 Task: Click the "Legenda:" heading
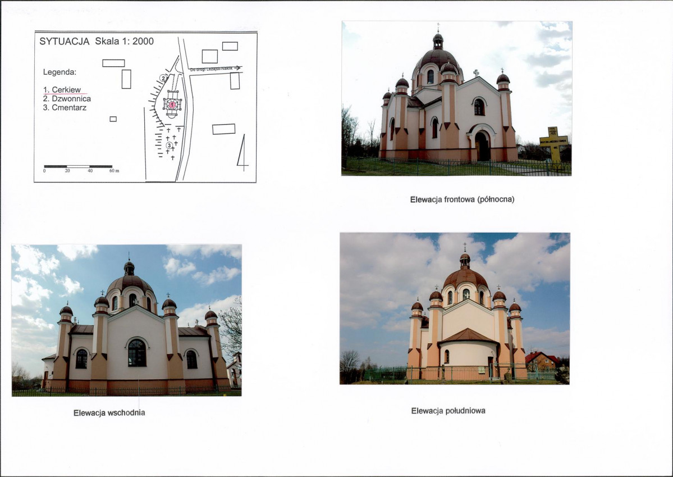pyautogui.click(x=59, y=72)
